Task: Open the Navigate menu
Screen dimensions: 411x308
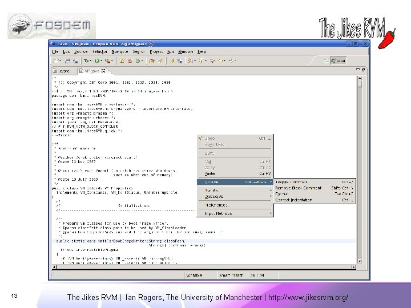Action: coord(120,51)
